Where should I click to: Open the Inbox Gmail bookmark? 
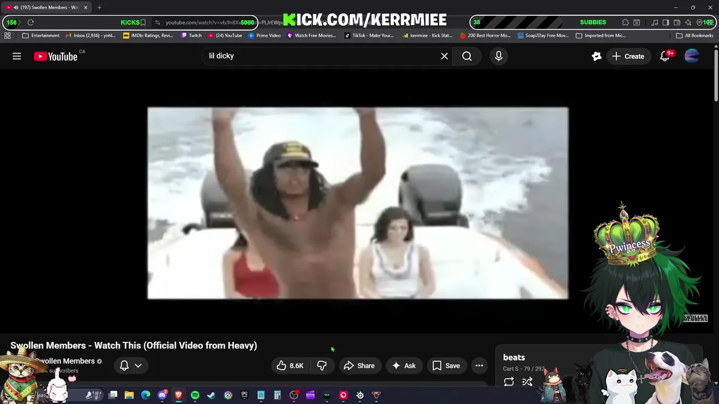[90, 35]
